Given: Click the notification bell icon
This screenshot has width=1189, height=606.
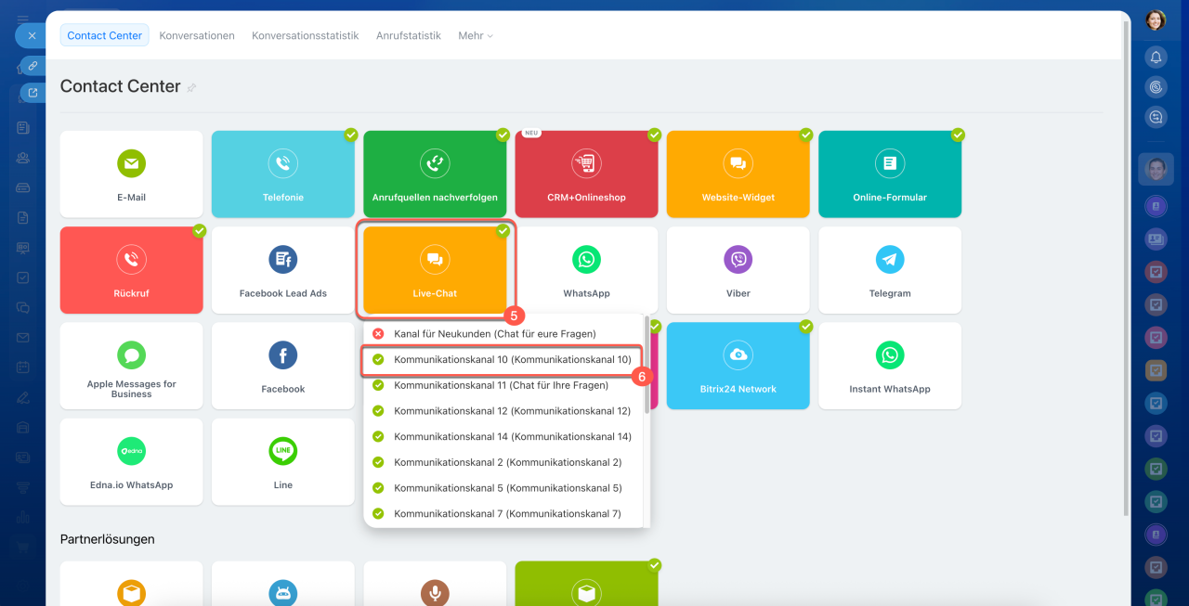Looking at the screenshot, I should click(x=1156, y=58).
